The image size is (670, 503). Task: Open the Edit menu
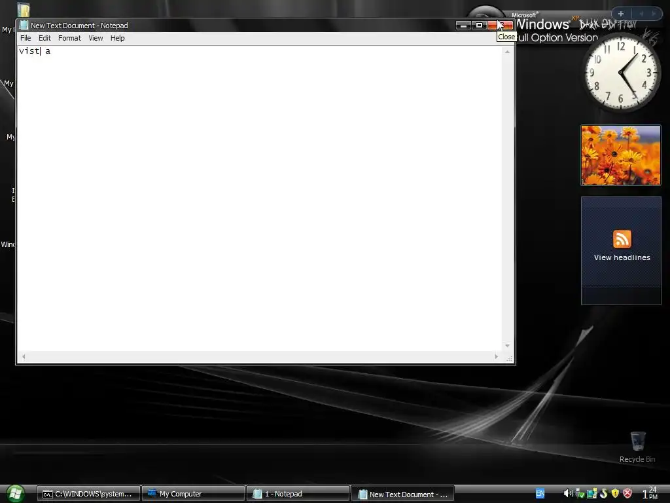pos(44,38)
